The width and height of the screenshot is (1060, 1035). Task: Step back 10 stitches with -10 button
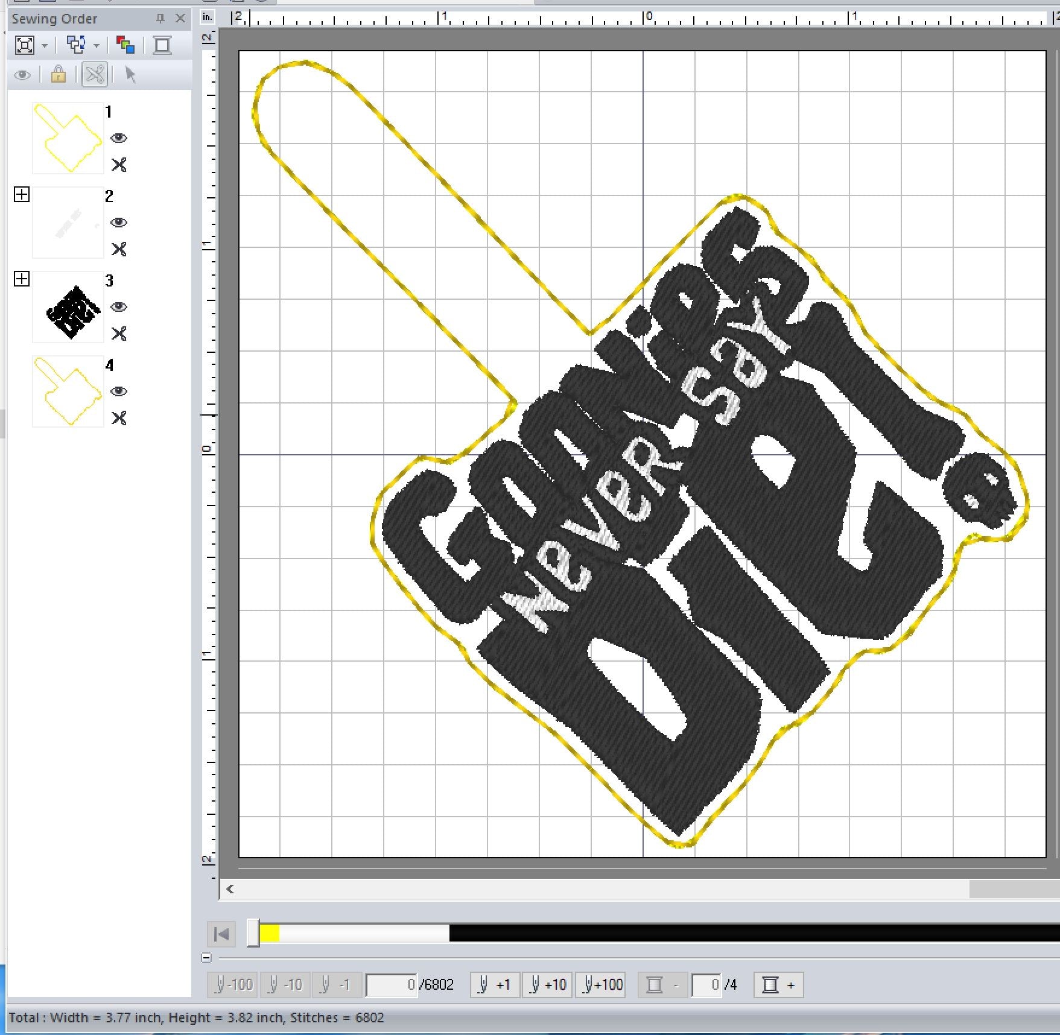[285, 985]
